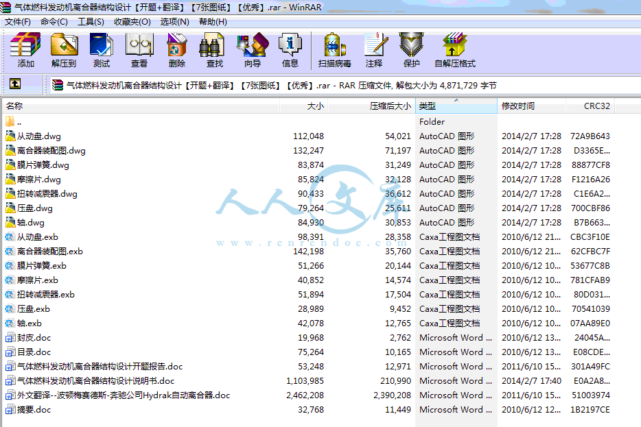Click size value 112,048
The height and width of the screenshot is (427, 641).
point(308,136)
